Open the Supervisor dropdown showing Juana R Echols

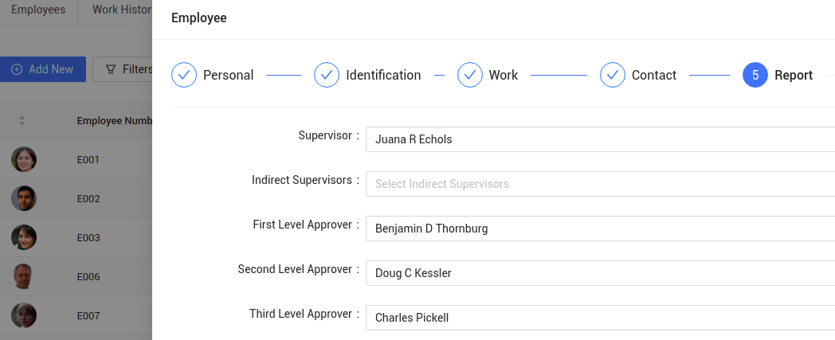600,139
